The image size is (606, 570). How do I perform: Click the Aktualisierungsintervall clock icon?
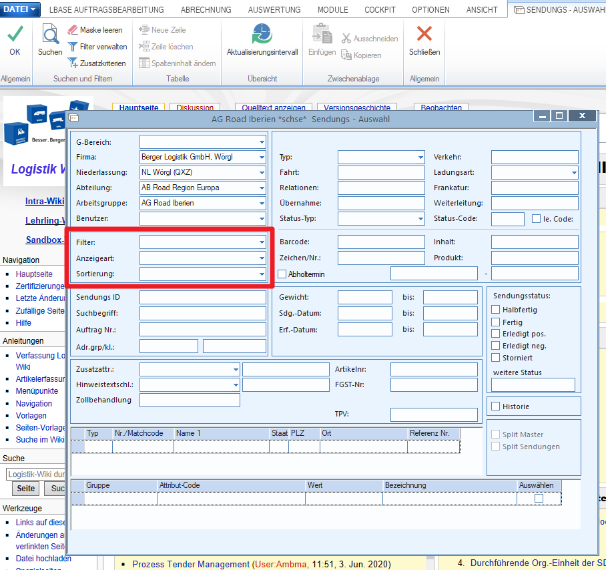(262, 34)
